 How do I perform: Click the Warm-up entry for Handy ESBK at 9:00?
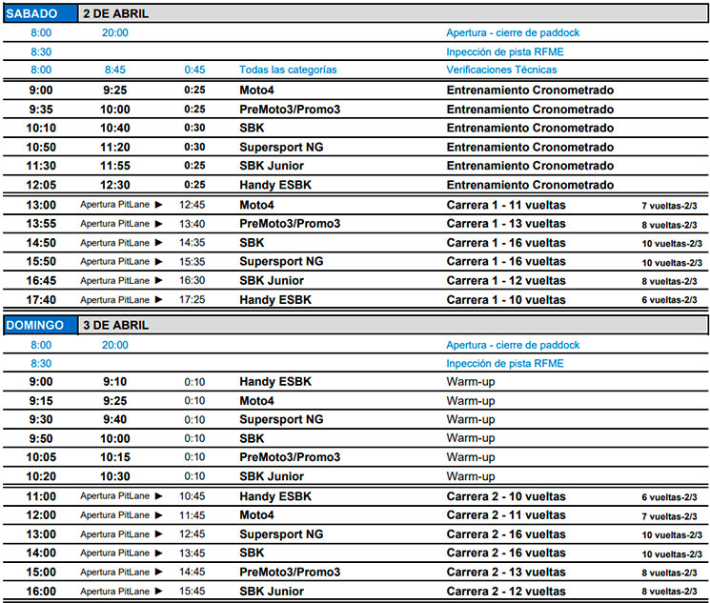tap(471, 382)
